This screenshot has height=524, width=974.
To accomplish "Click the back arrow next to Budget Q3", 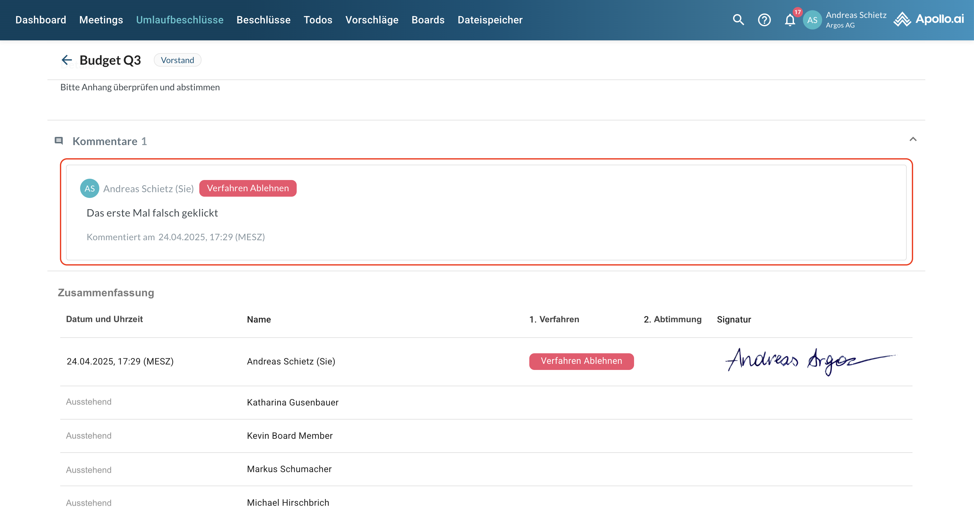I will click(x=67, y=60).
